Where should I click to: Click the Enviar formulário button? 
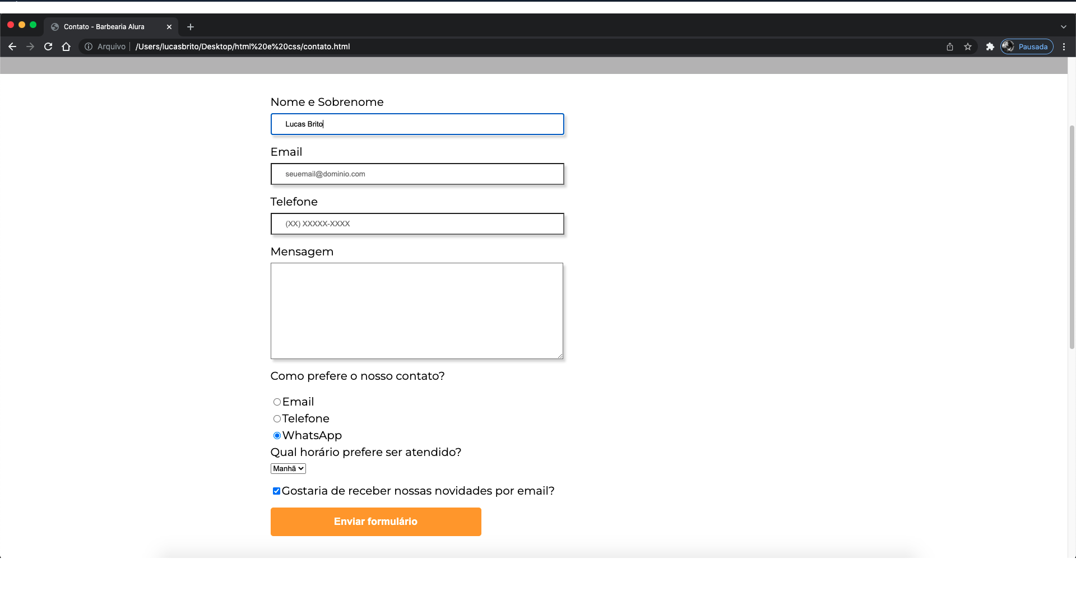(375, 522)
